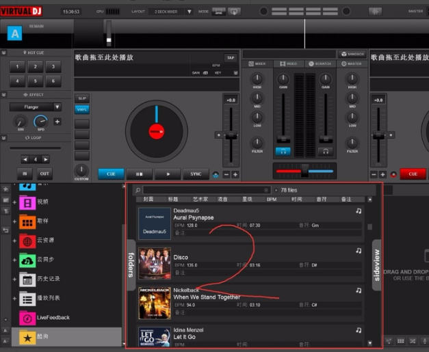The image size is (429, 352).
Task: Click the back arrow icon in sidebar strip
Action: pyautogui.click(x=5, y=230)
